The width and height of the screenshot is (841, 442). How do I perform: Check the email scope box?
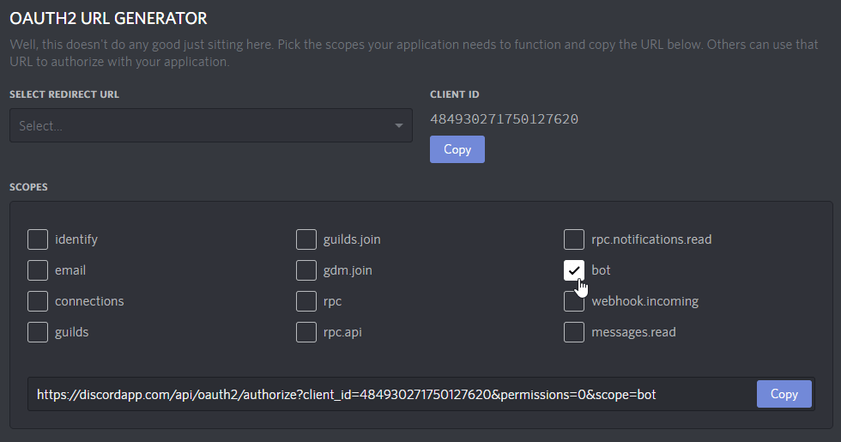[38, 270]
